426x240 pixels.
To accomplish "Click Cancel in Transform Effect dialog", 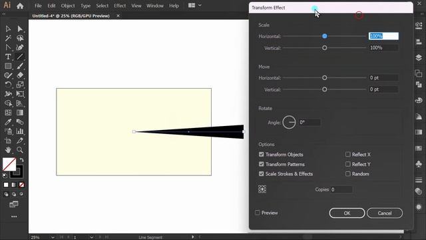I will click(x=385, y=213).
